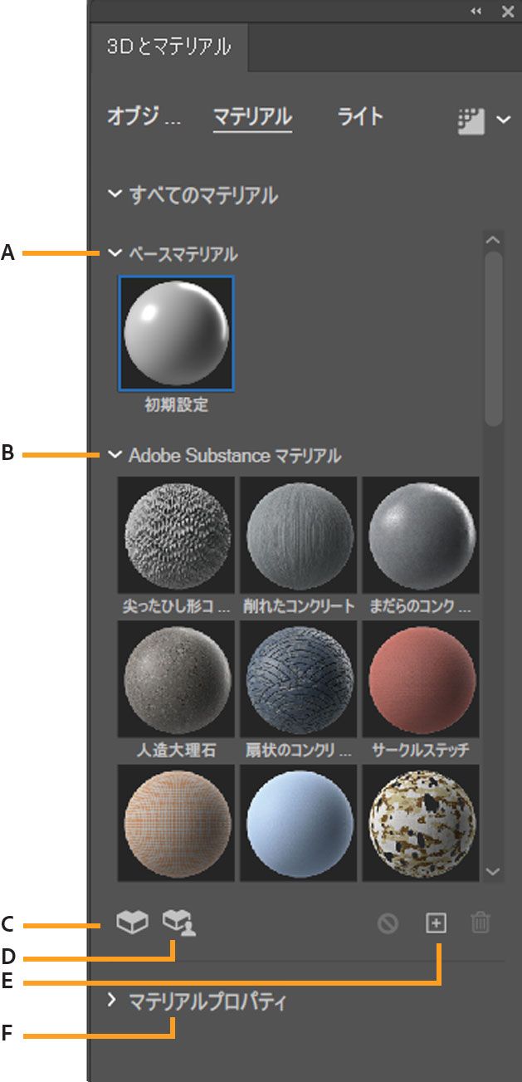522x1082 pixels.
Task: Click the materials list scrollbar thumb
Action: tap(494, 339)
